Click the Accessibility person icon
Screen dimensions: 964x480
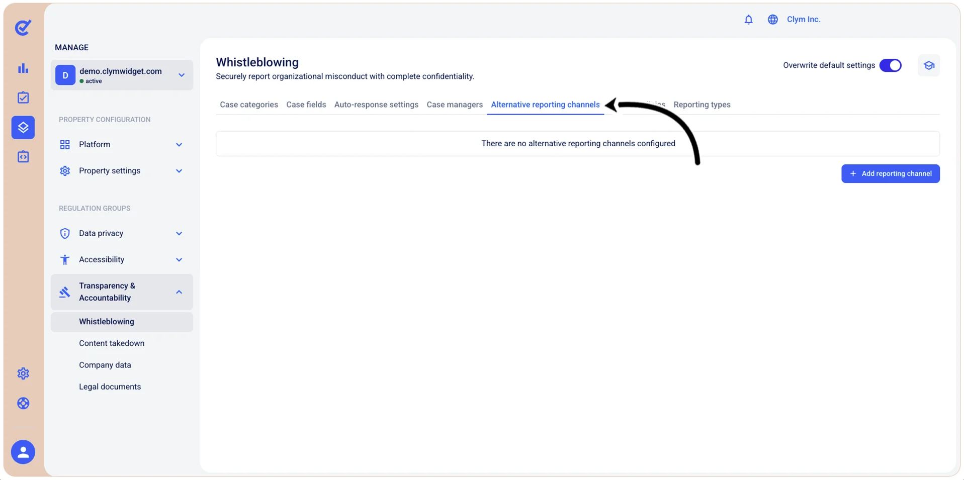tap(65, 259)
